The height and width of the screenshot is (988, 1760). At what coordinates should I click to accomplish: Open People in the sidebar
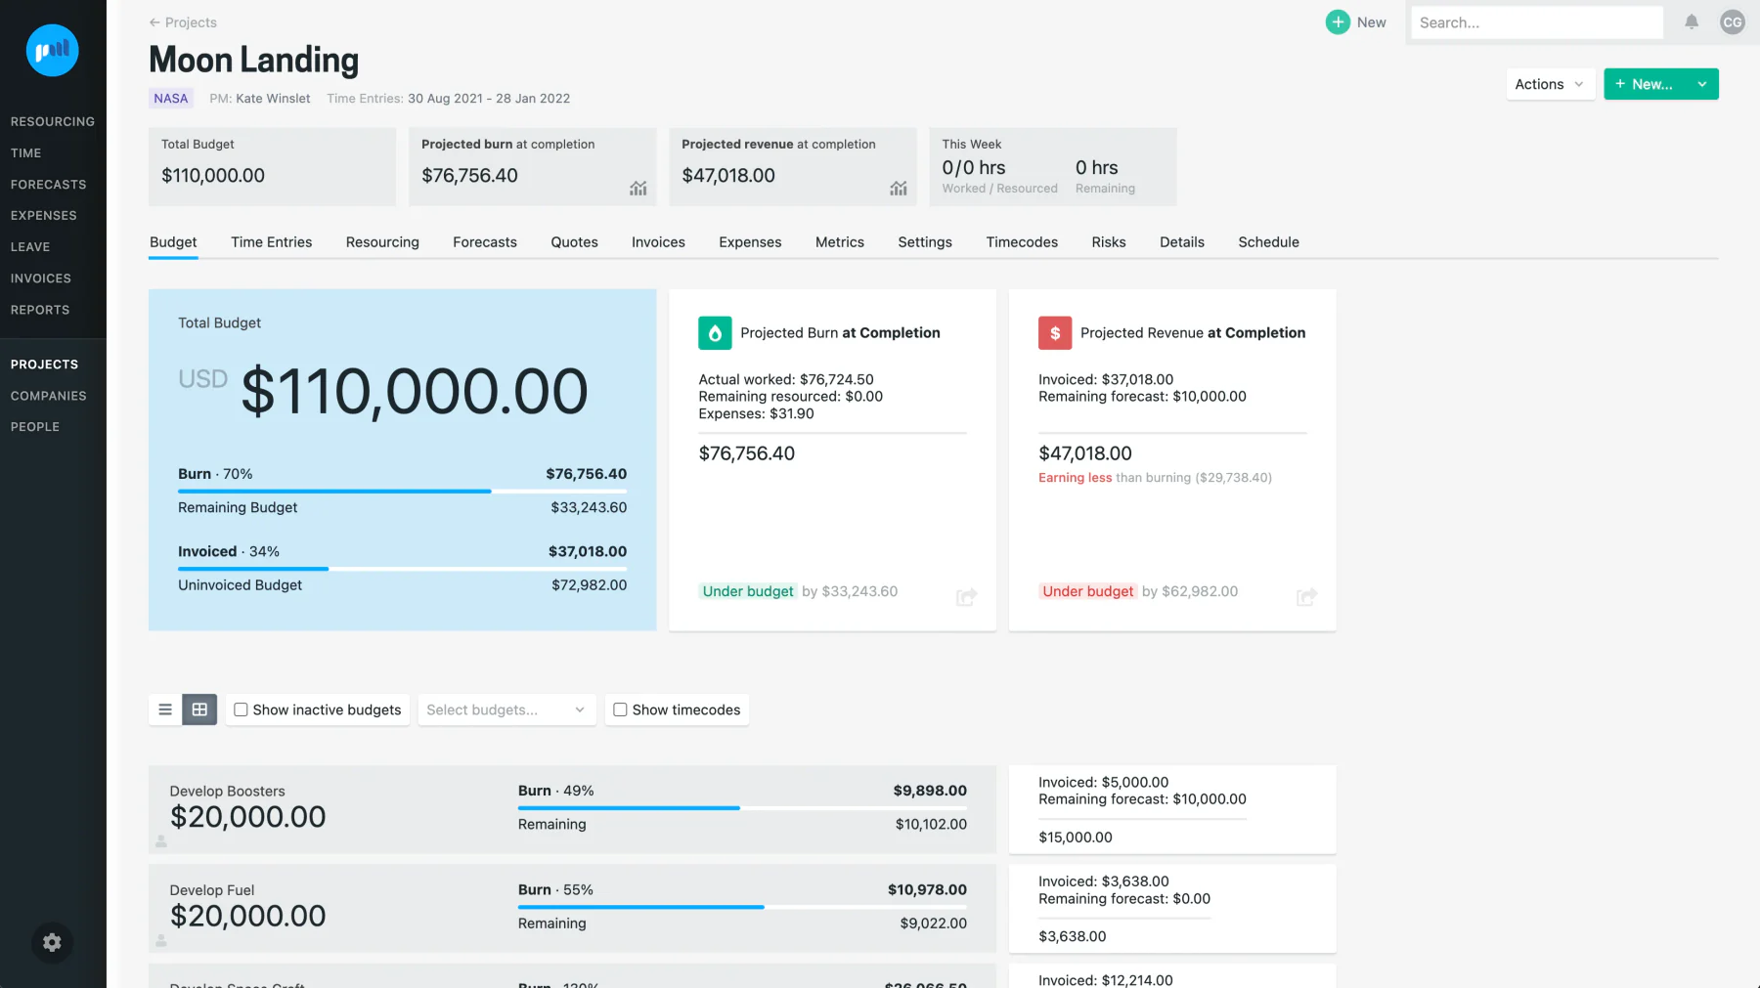click(35, 426)
